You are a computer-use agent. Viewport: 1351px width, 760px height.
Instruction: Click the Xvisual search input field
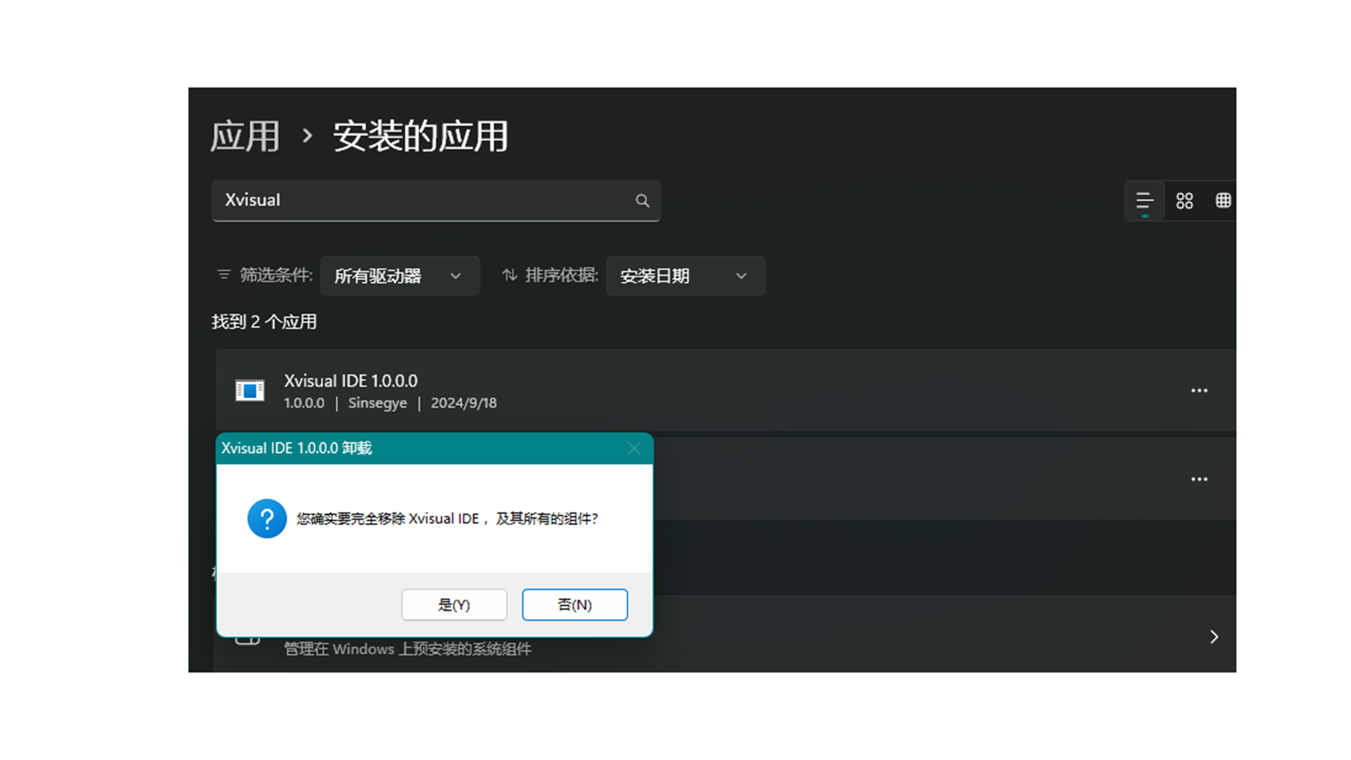pos(436,201)
